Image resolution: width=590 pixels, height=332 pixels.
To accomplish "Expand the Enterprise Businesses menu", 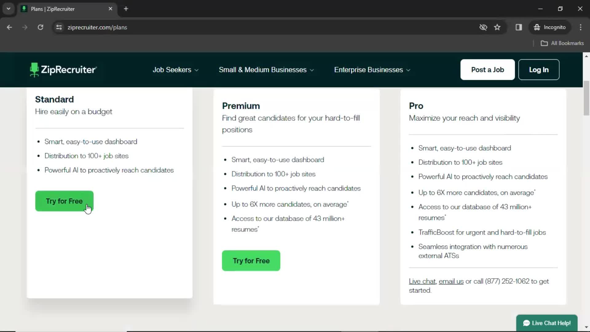I will coord(372,70).
